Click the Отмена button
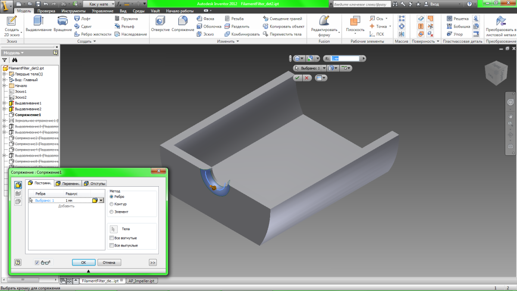Screen dimensions: 517x291 click(x=109, y=262)
